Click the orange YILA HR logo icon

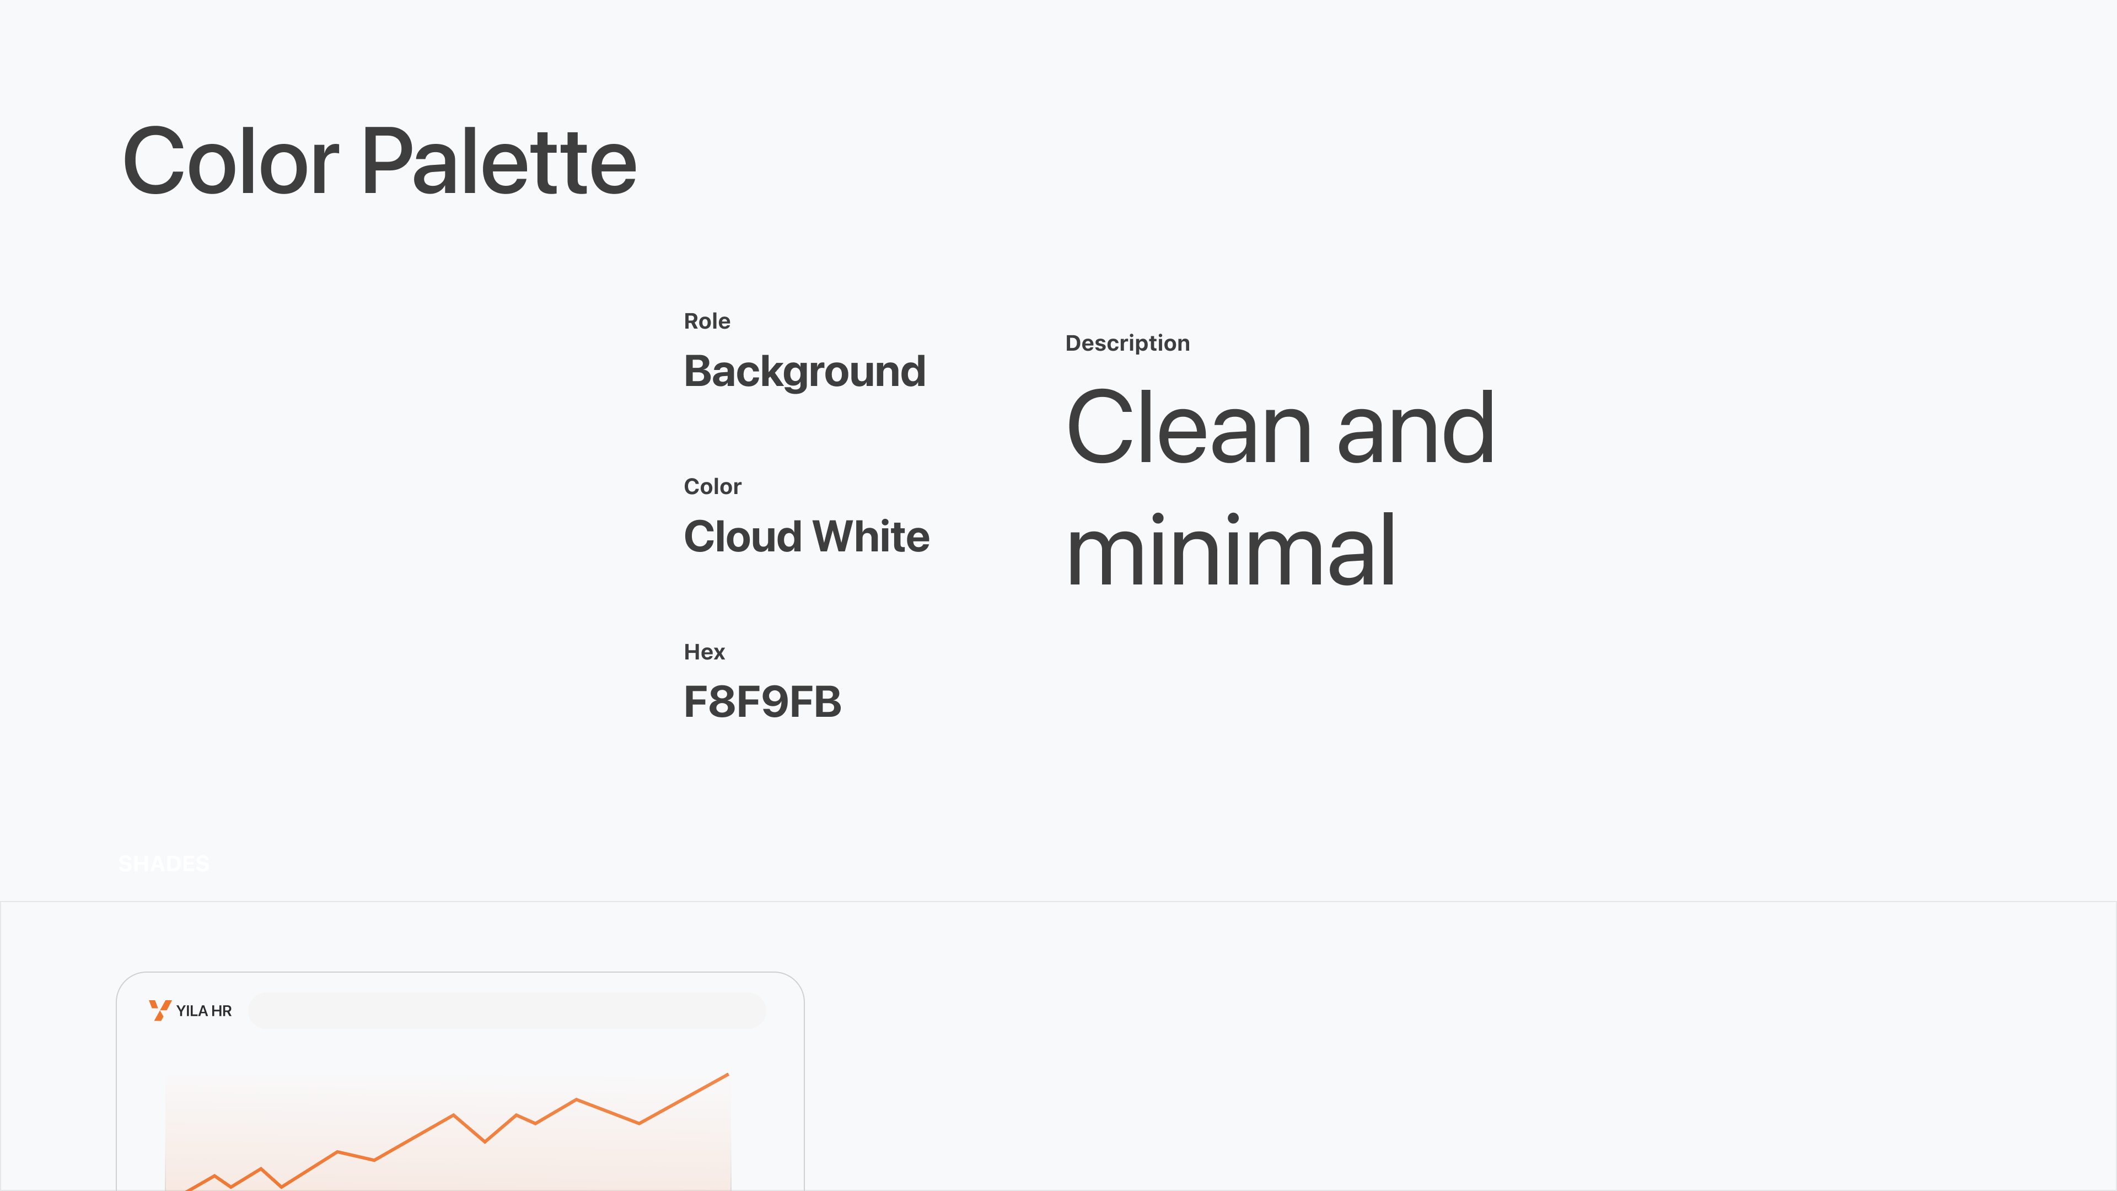pos(159,1010)
